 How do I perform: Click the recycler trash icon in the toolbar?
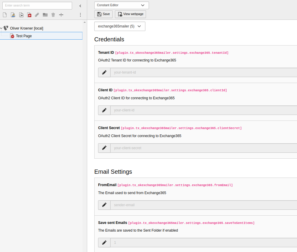pos(53,15)
